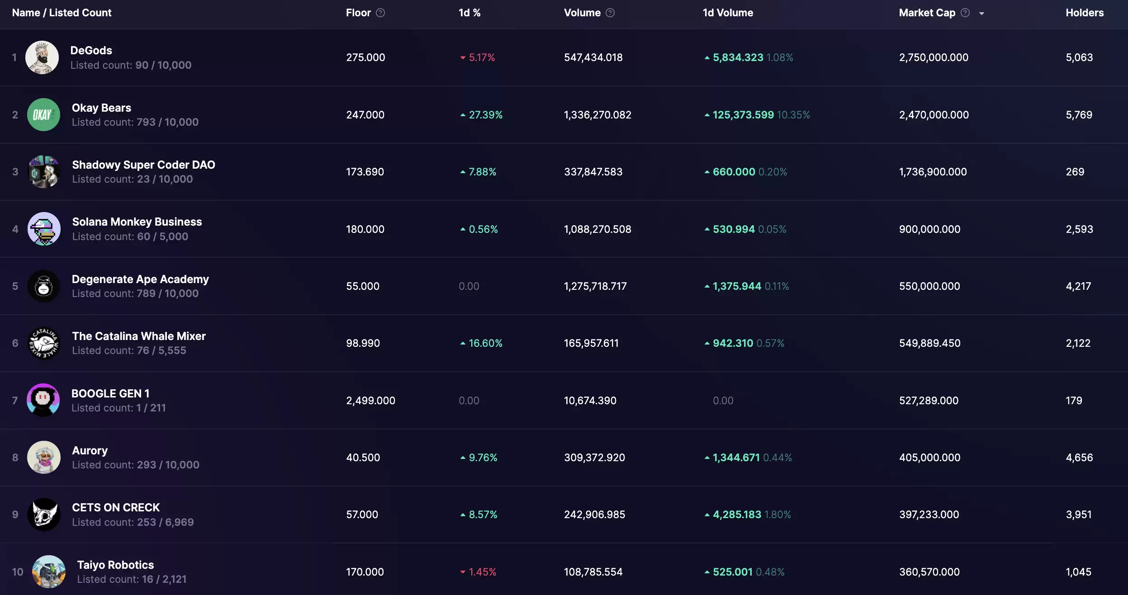Click the Volume column help icon
Viewport: 1128px width, 595px height.
[610, 13]
